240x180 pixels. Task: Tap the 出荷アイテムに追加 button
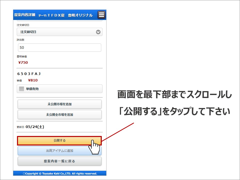tap(59, 151)
